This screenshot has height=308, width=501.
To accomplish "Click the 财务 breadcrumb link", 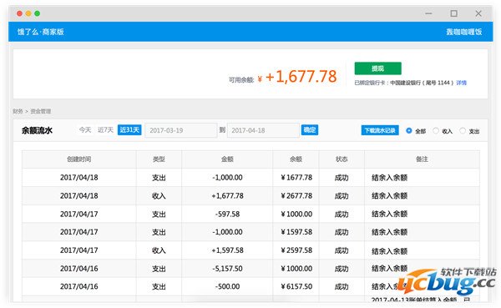I will click(18, 111).
